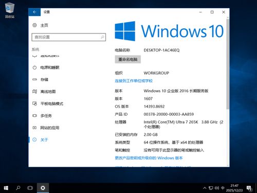
Task: Click OS build value 14393.8692
Action: click(154, 107)
